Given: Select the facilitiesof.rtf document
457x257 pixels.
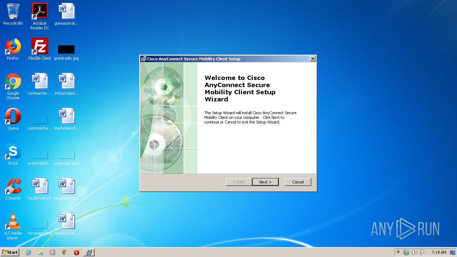Looking at the screenshot, I should 40,189.
